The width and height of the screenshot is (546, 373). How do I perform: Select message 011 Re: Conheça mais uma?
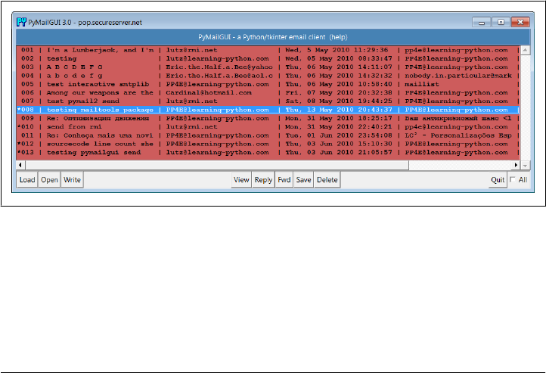pos(268,135)
